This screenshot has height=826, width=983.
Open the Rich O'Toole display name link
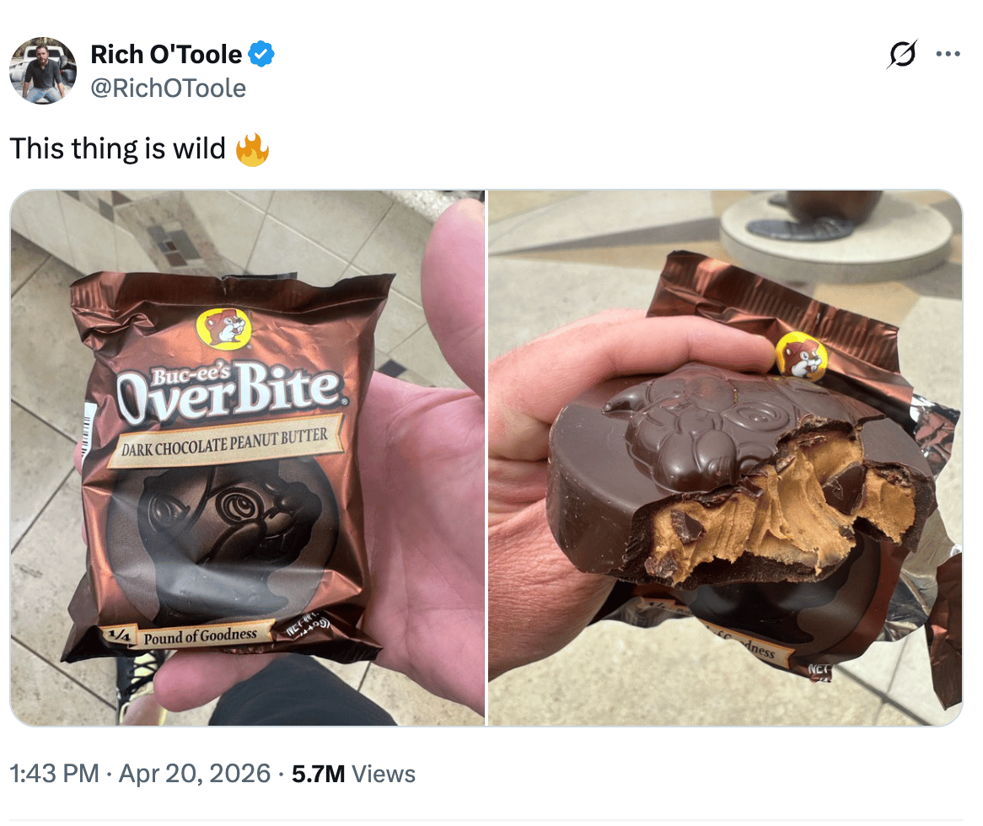166,56
